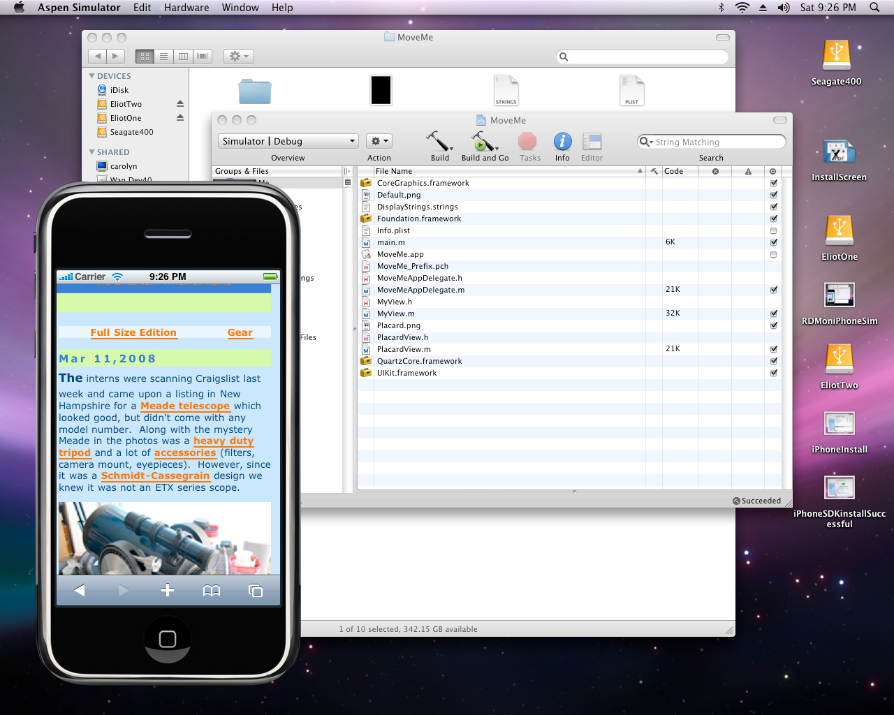Tap the pages icon in the Safari toolbar
The image size is (894, 715).
pyautogui.click(x=256, y=591)
